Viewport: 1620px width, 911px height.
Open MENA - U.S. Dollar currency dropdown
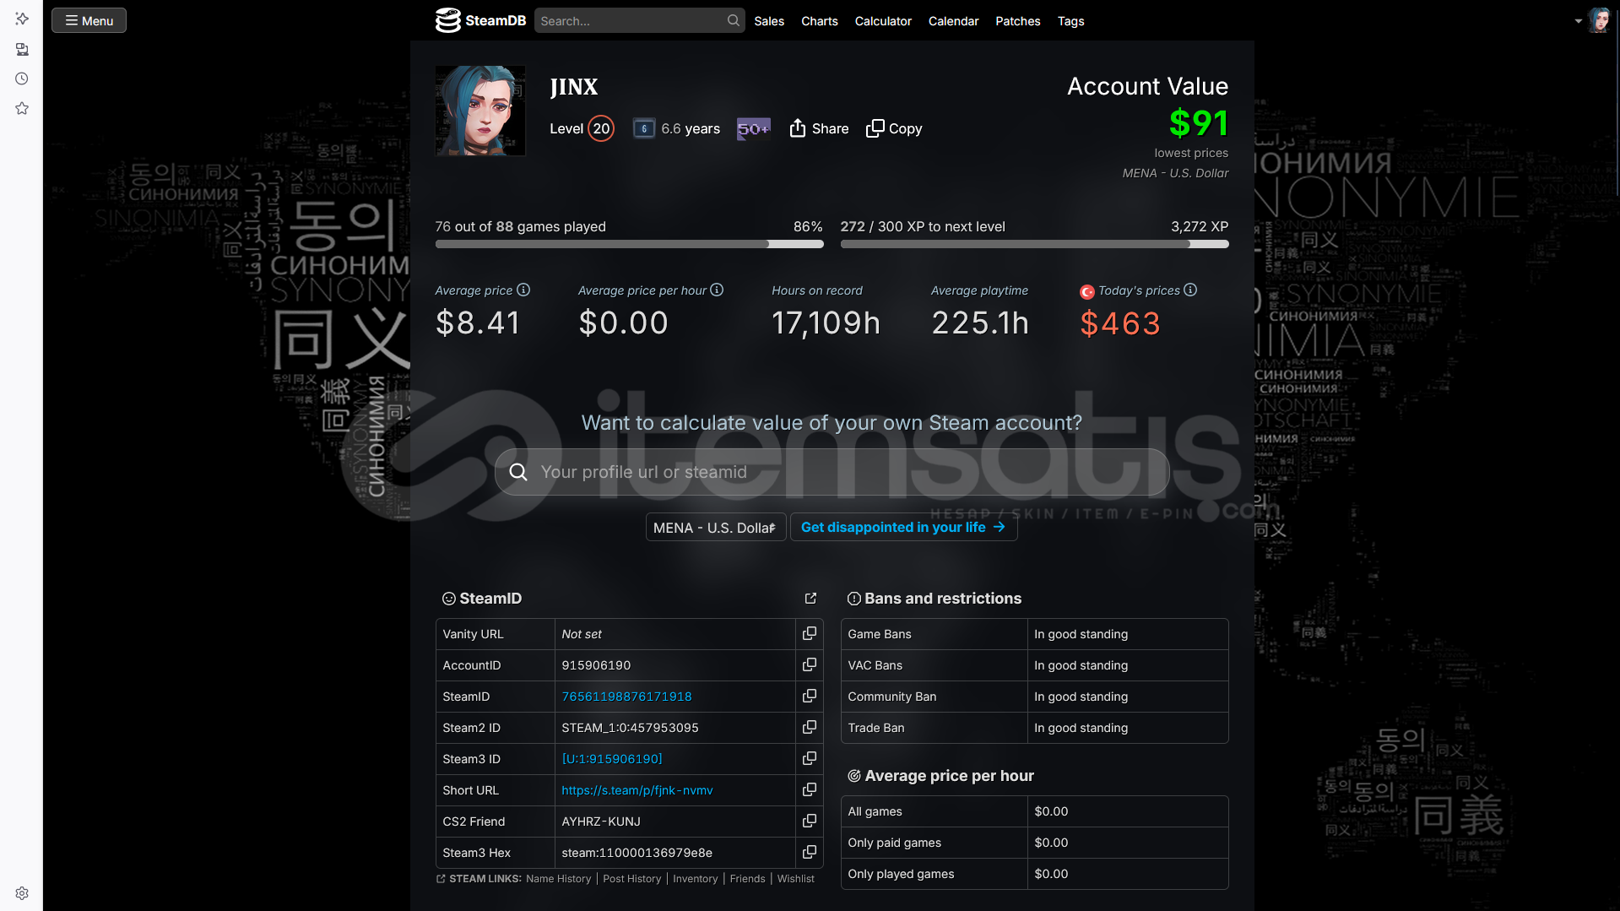pos(716,527)
